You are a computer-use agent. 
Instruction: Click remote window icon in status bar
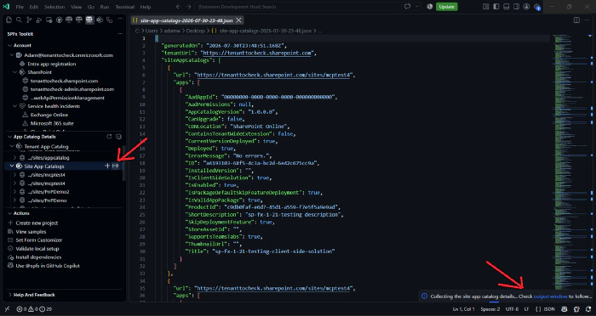point(7,309)
